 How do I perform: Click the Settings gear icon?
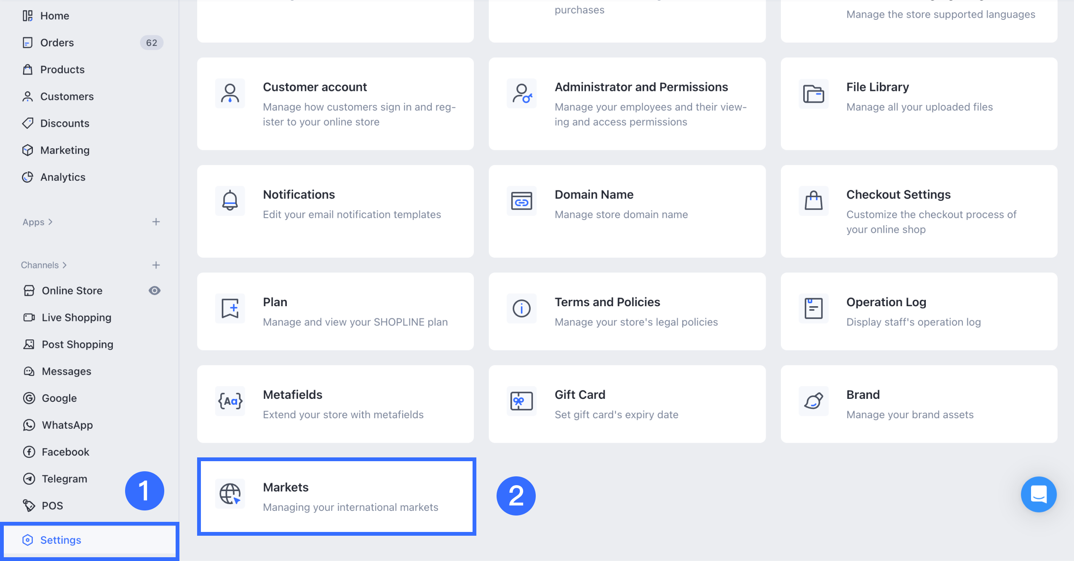pos(27,540)
